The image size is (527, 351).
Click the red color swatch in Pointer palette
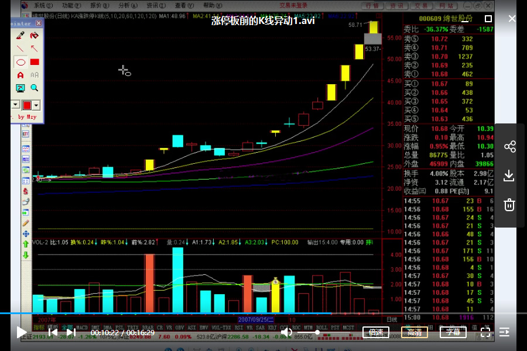point(27,105)
